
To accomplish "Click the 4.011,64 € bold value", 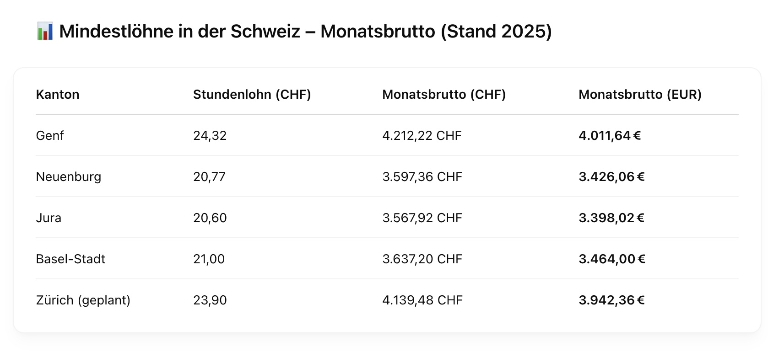I will coord(610,136).
